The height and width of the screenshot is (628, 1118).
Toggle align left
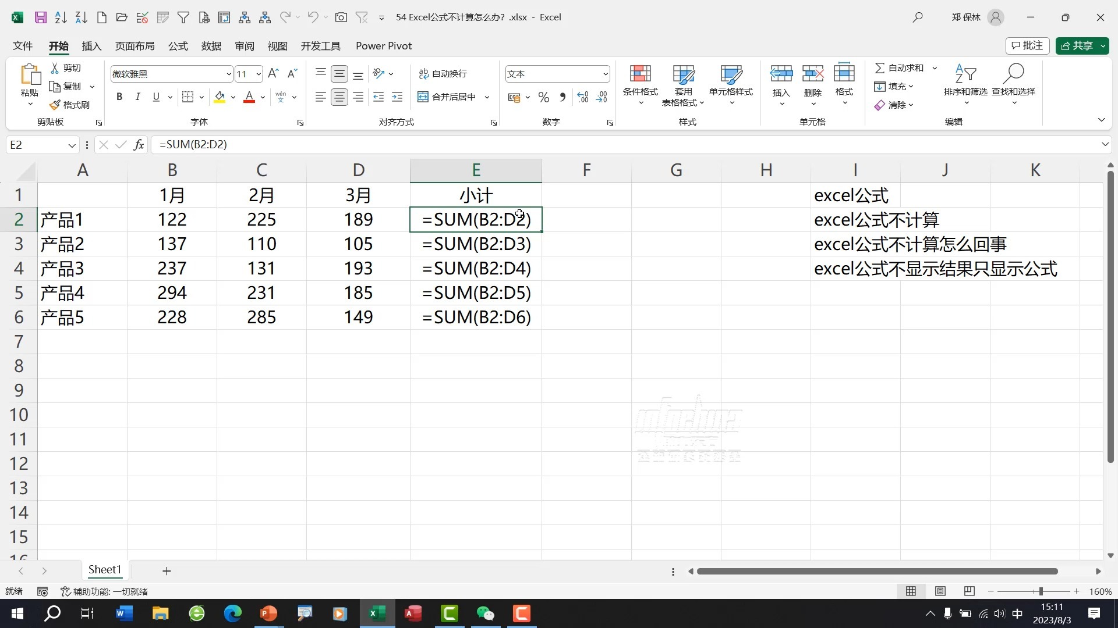tap(320, 97)
